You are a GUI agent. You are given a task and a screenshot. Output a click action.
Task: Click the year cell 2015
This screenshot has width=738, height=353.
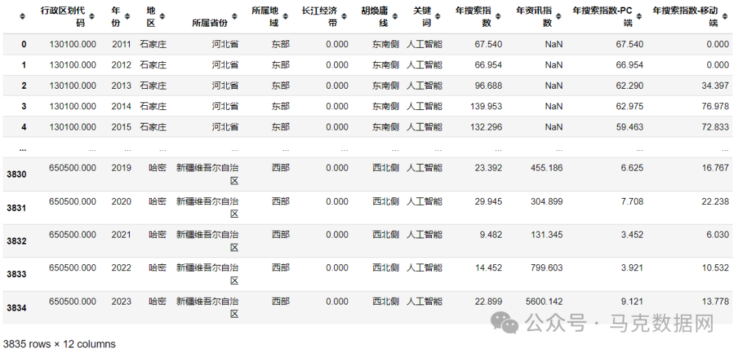122,127
